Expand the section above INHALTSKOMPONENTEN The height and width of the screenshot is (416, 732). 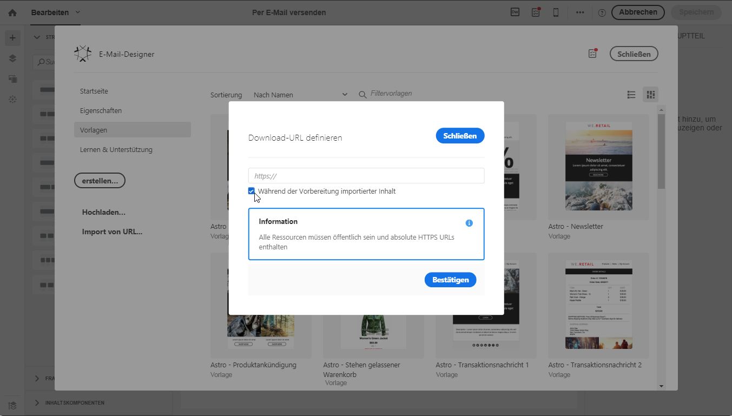tap(37, 379)
